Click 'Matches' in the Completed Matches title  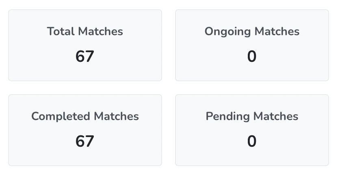point(117,116)
